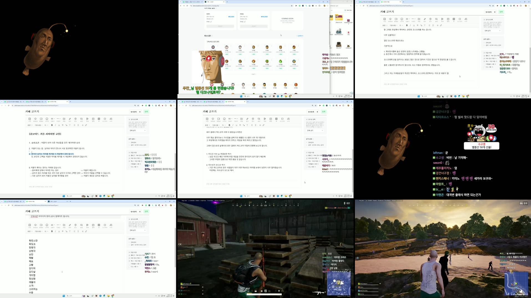Reload the SOOP subscription manage page
The width and height of the screenshot is (531, 298).
pyautogui.click(x=187, y=6)
